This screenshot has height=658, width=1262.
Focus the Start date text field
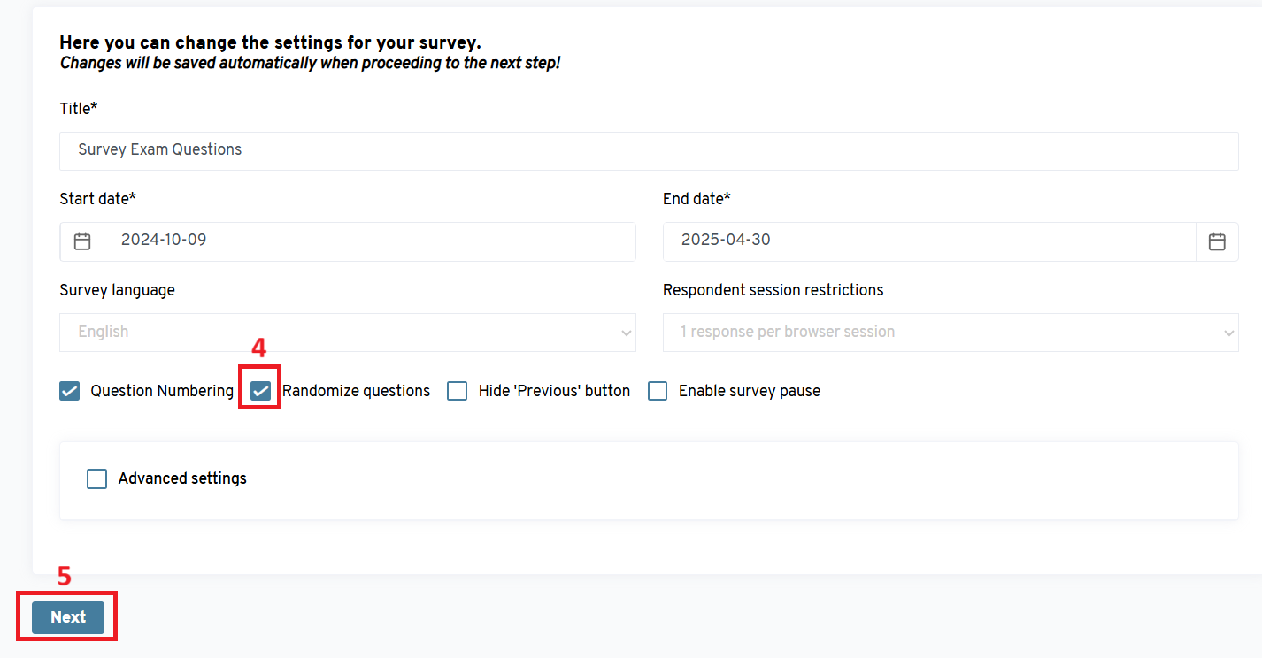372,241
